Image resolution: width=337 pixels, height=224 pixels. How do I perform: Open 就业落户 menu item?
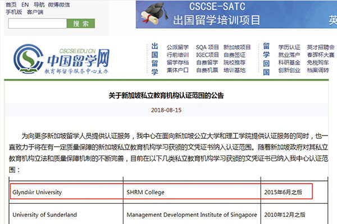coord(289,55)
